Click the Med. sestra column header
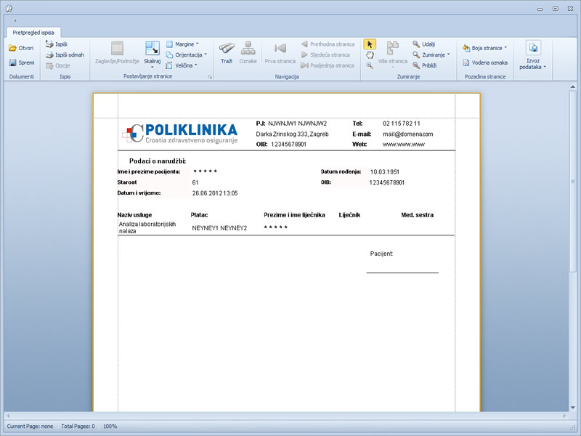 [x=417, y=215]
